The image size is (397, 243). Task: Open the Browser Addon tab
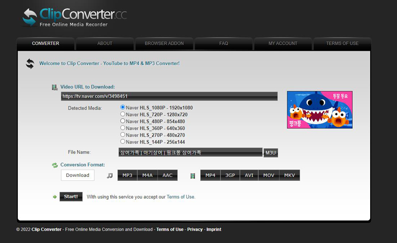coord(164,44)
